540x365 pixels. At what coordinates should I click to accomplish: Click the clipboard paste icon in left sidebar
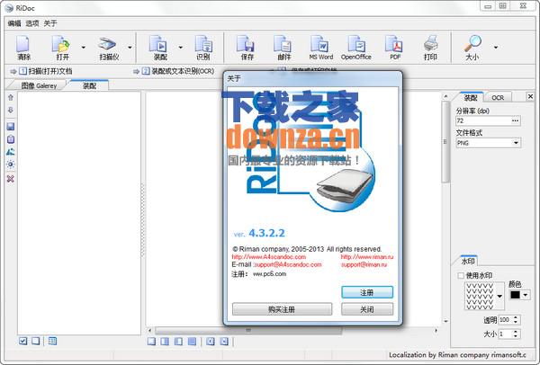(x=11, y=139)
